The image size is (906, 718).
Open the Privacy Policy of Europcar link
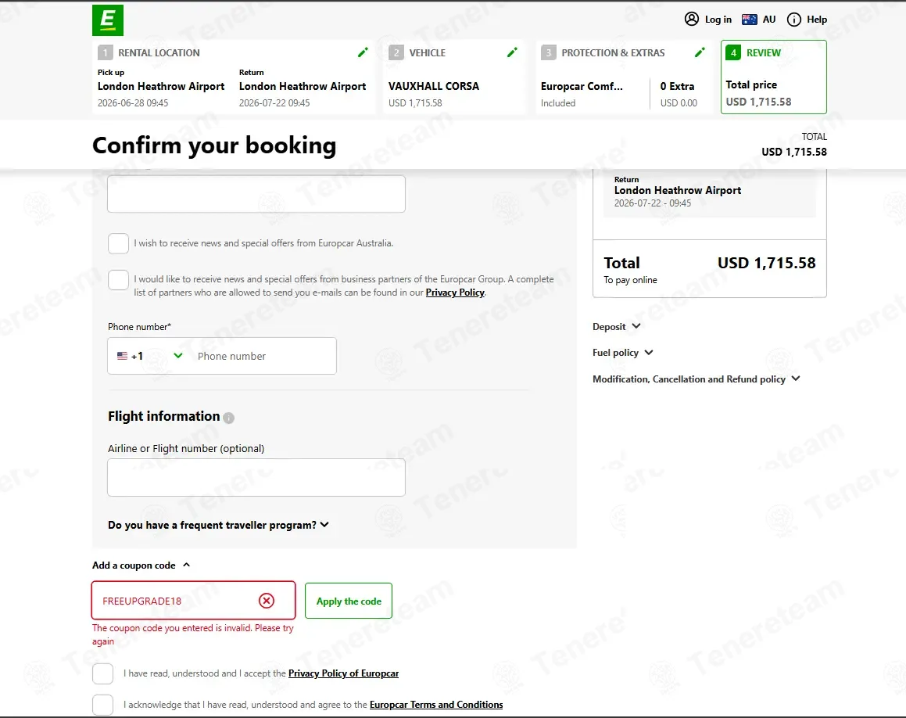coord(343,673)
